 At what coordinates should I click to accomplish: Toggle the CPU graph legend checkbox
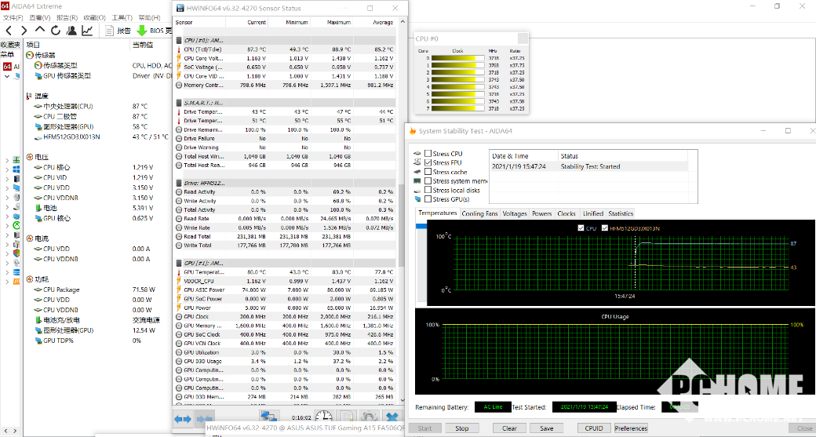point(581,228)
